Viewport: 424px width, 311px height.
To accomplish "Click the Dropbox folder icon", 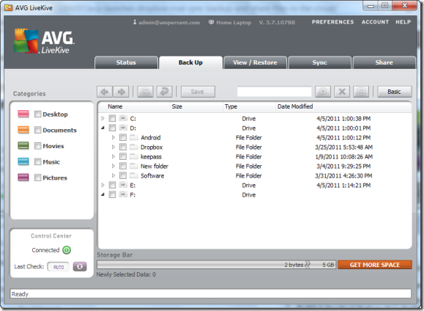I will coord(134,147).
